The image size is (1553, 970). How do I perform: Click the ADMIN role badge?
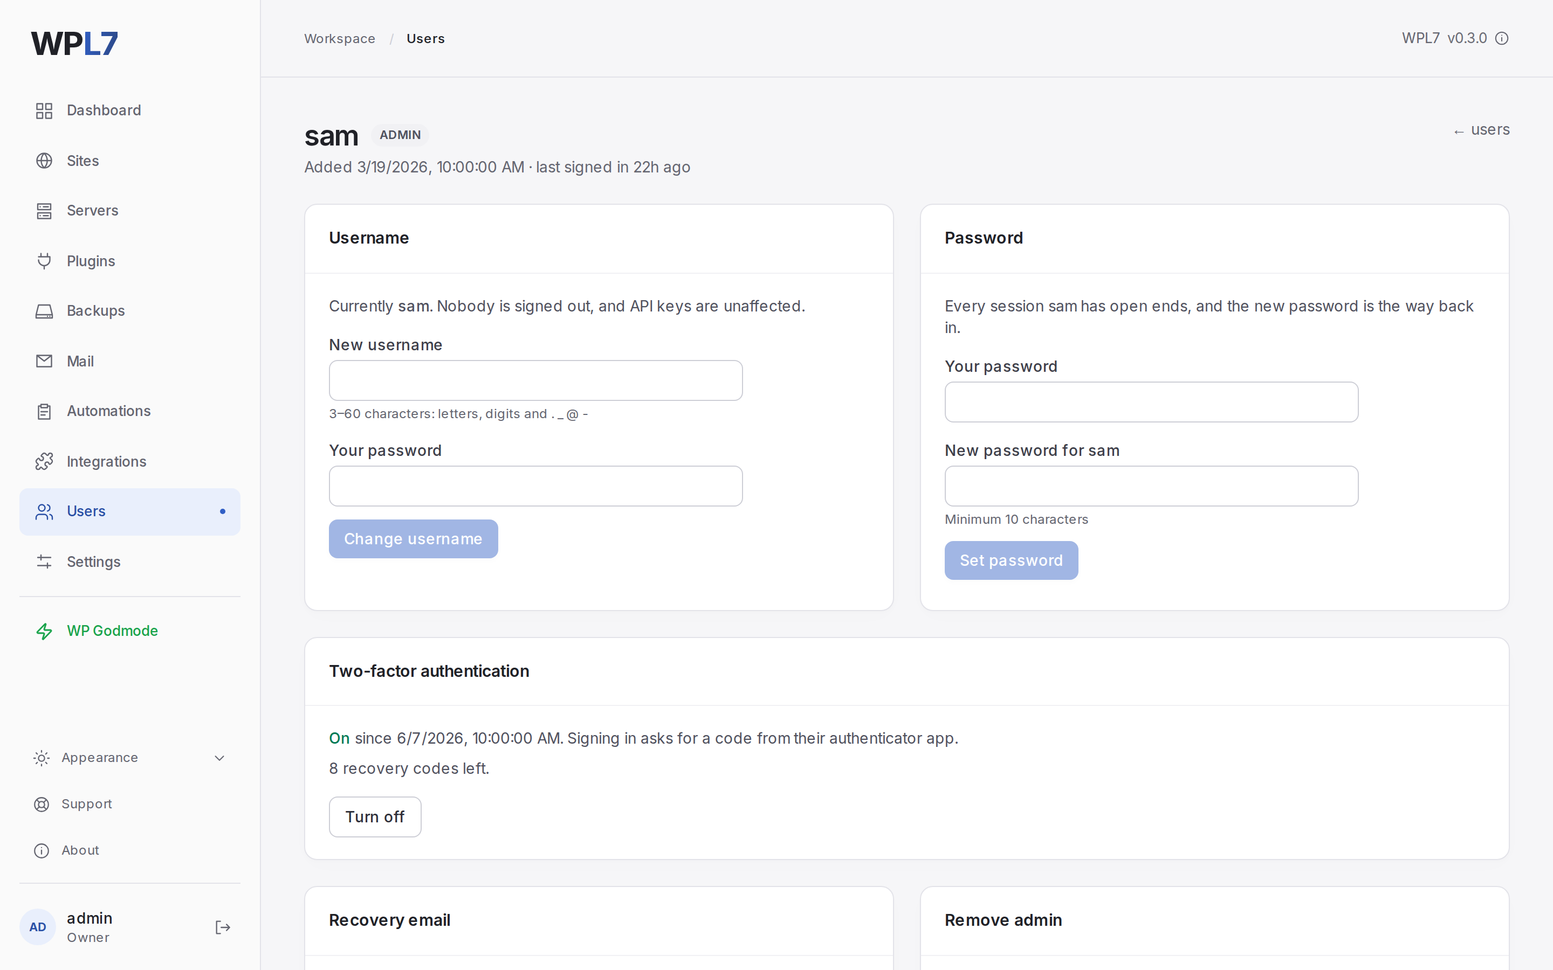click(400, 135)
